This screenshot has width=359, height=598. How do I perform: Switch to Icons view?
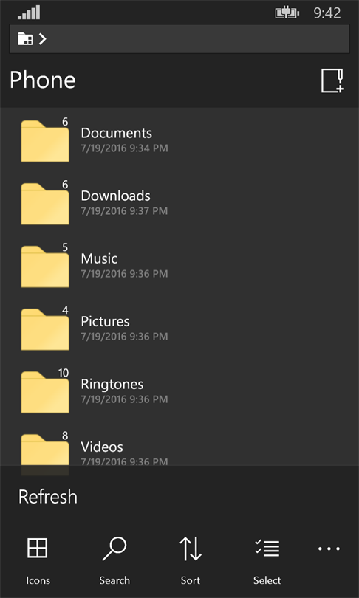point(38,560)
